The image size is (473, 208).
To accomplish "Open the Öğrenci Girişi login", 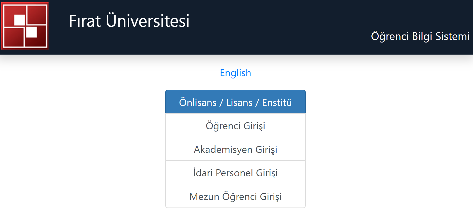I will pyautogui.click(x=235, y=126).
